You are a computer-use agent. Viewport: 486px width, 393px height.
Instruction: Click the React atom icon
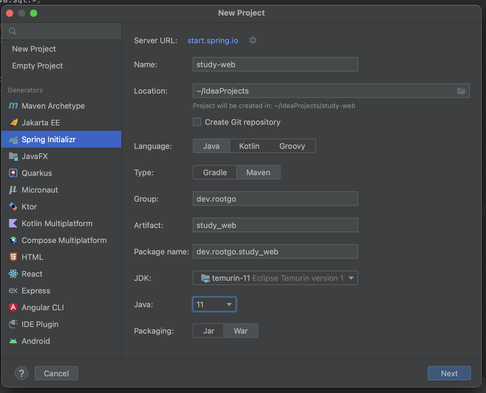click(13, 274)
